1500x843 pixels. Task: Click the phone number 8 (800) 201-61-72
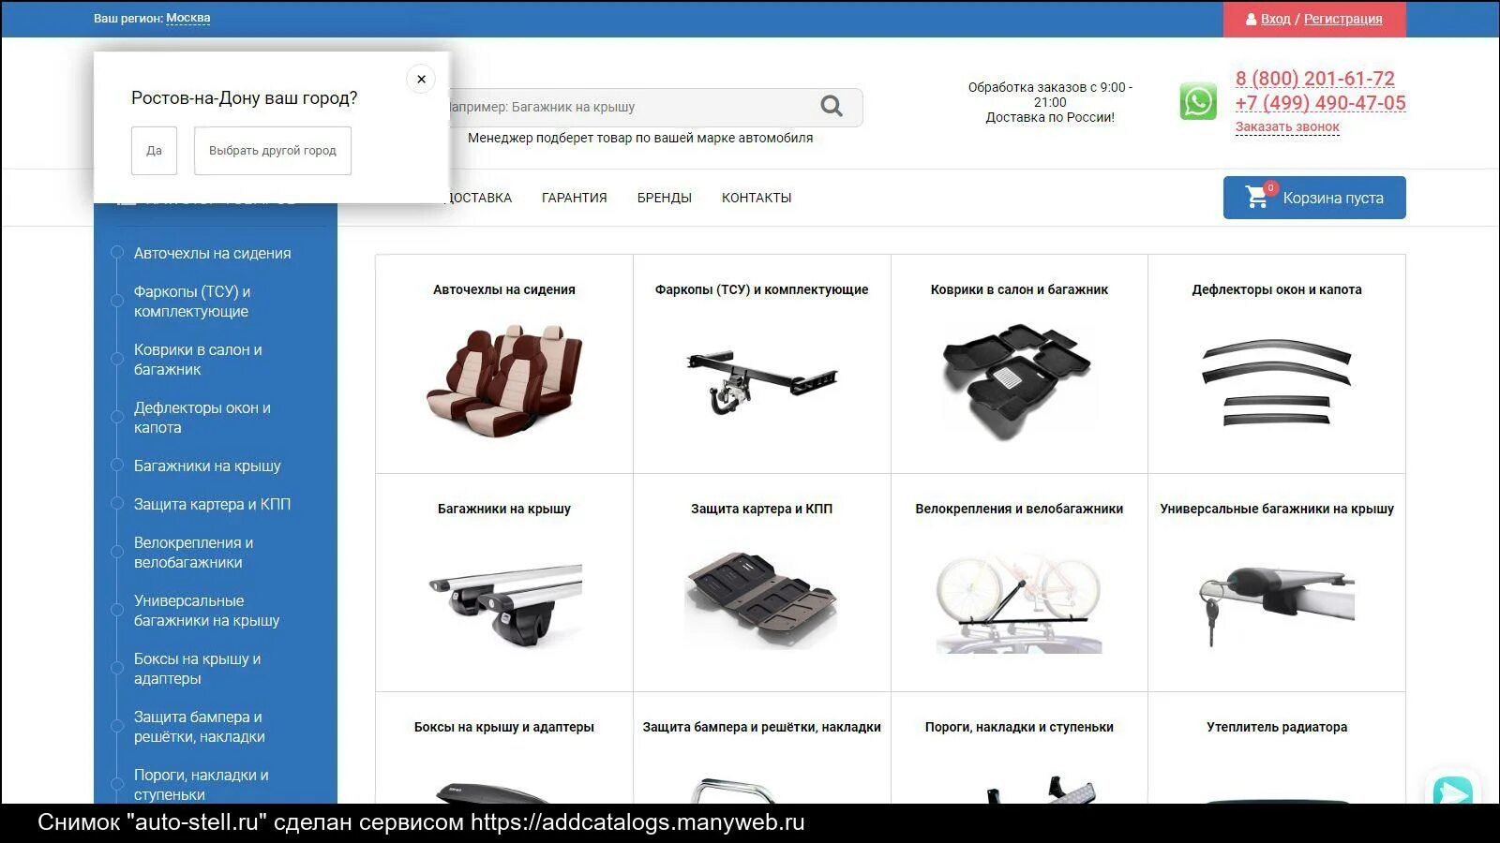point(1314,79)
